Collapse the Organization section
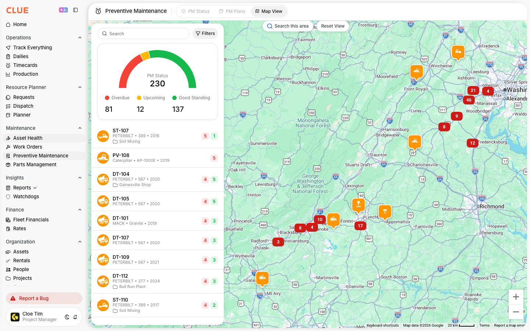The image size is (530, 331). [80, 242]
